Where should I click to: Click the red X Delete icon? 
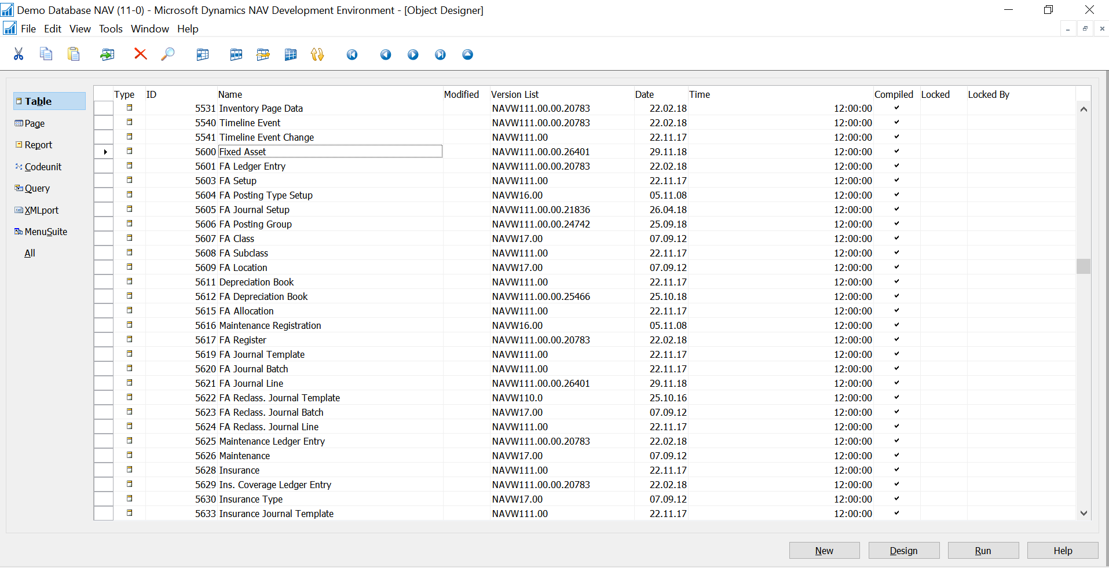tap(140, 54)
